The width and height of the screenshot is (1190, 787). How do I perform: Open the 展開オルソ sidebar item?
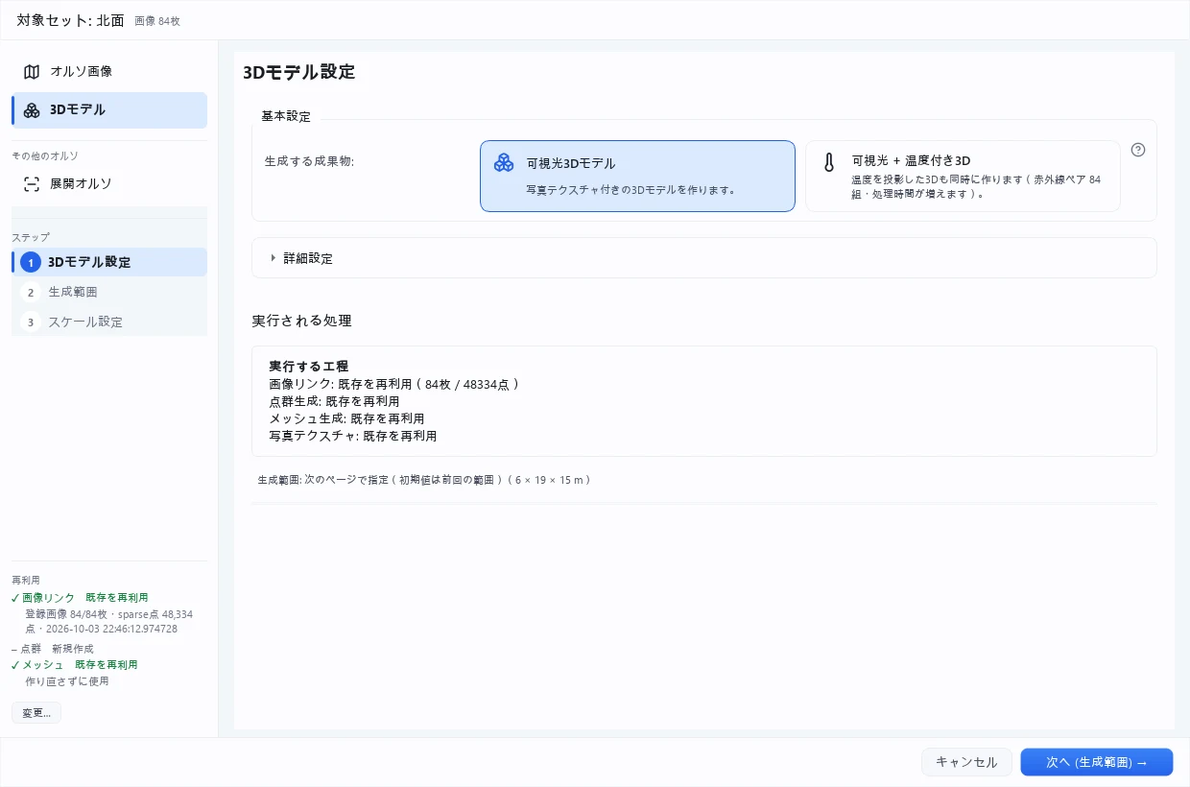tap(109, 184)
